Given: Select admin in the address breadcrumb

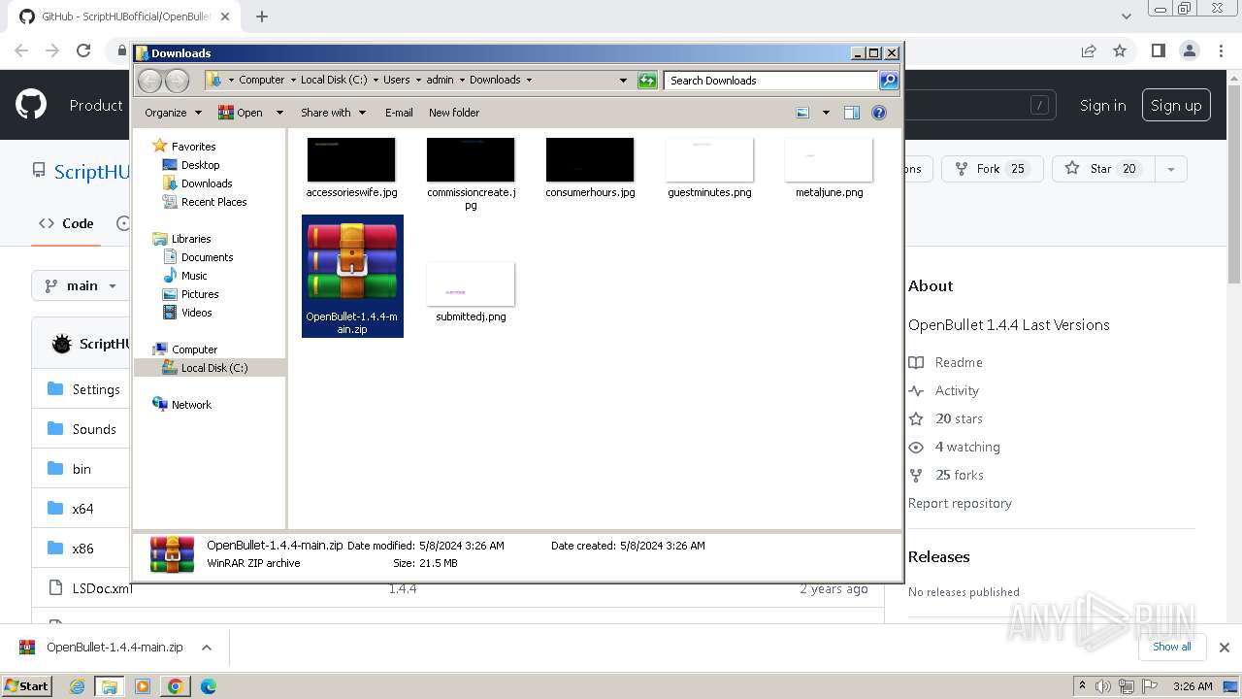Looking at the screenshot, I should pyautogui.click(x=440, y=81).
